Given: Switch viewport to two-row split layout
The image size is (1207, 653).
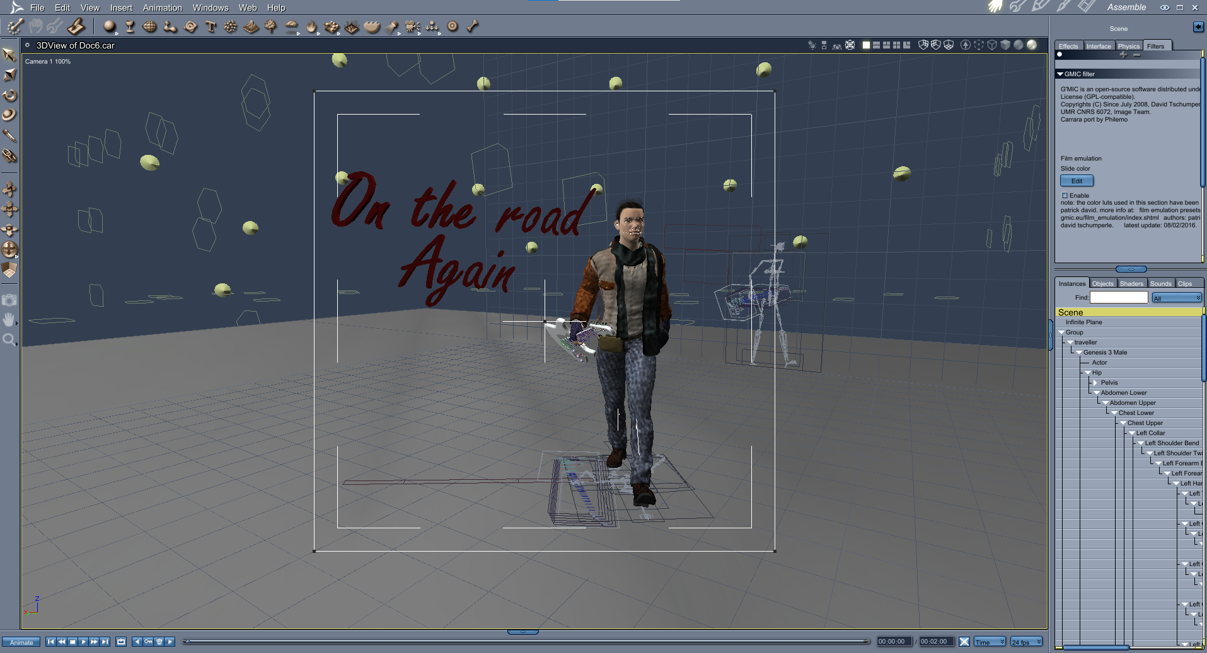Looking at the screenshot, I should click(x=876, y=45).
